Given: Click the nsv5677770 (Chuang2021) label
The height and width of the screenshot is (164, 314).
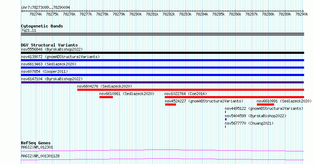Looking at the screenshot, I should (x=249, y=123).
